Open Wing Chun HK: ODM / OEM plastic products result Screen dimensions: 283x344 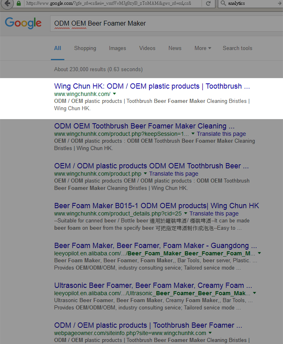[x=152, y=86]
